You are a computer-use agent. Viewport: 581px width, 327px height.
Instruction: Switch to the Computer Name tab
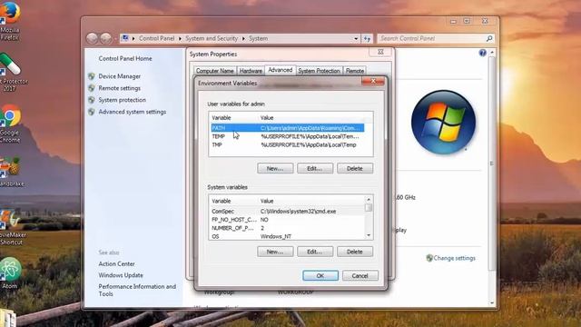click(x=214, y=71)
